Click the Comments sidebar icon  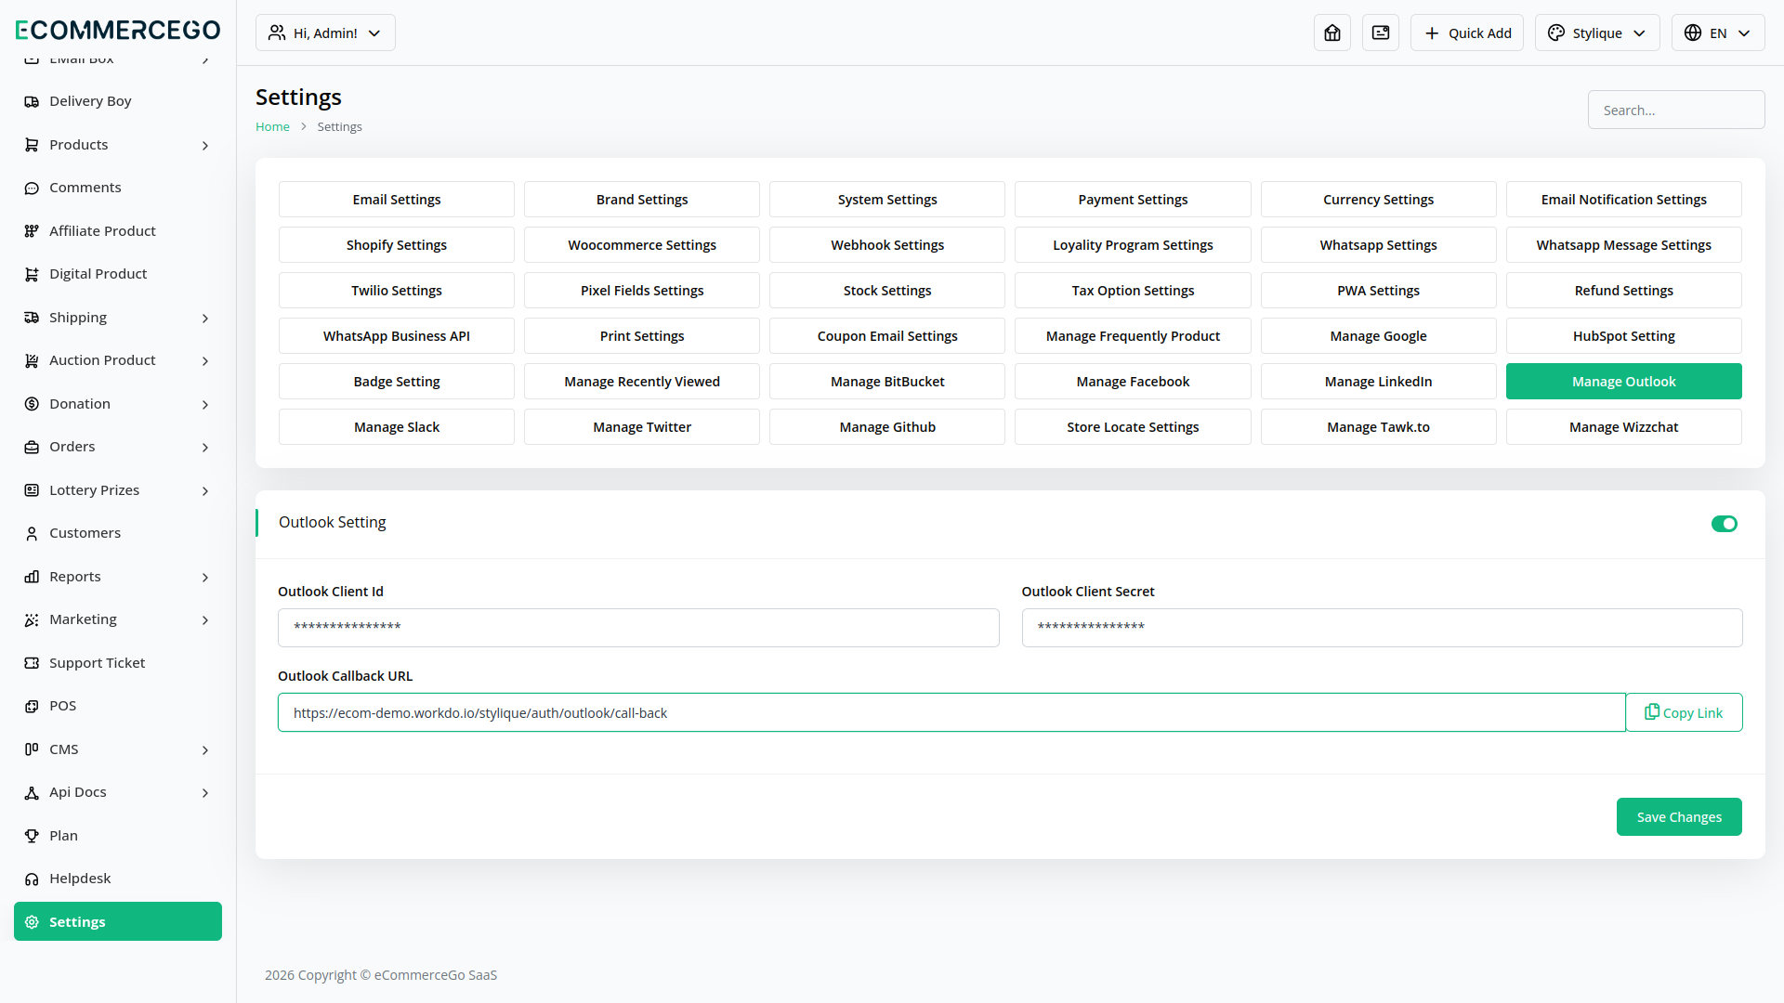32,188
